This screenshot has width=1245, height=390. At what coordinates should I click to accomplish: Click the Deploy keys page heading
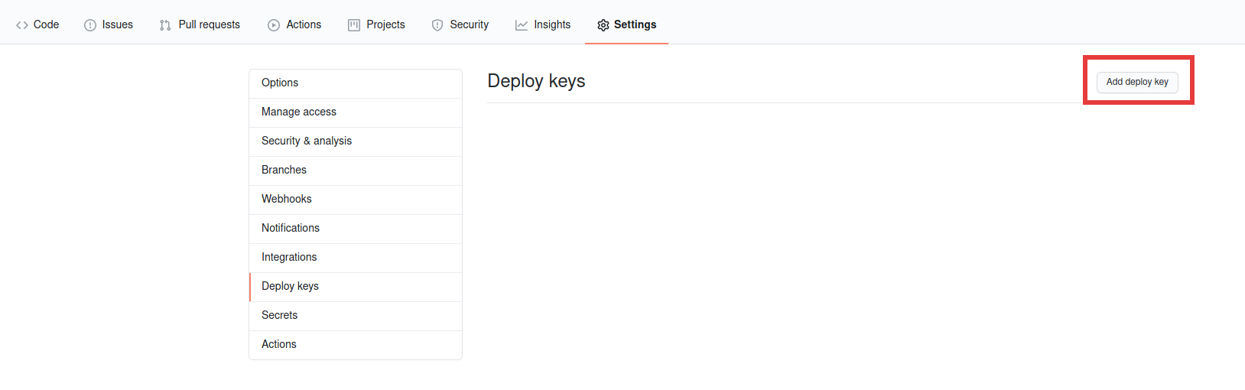pos(536,81)
